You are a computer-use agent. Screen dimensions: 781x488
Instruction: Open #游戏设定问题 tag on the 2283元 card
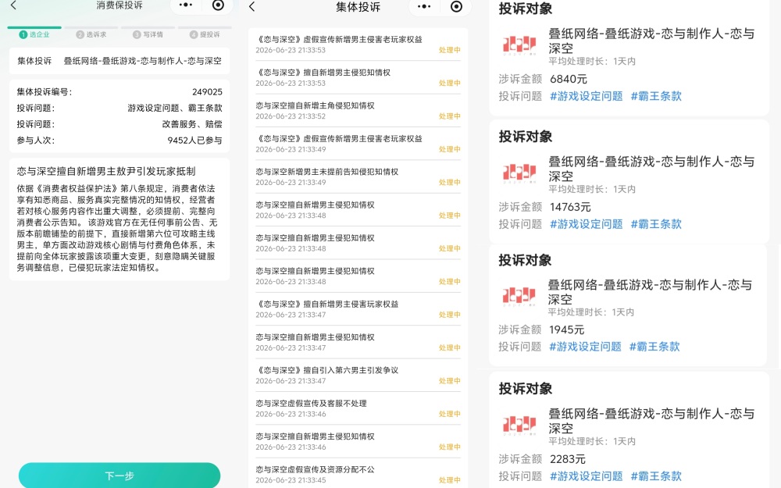(587, 476)
